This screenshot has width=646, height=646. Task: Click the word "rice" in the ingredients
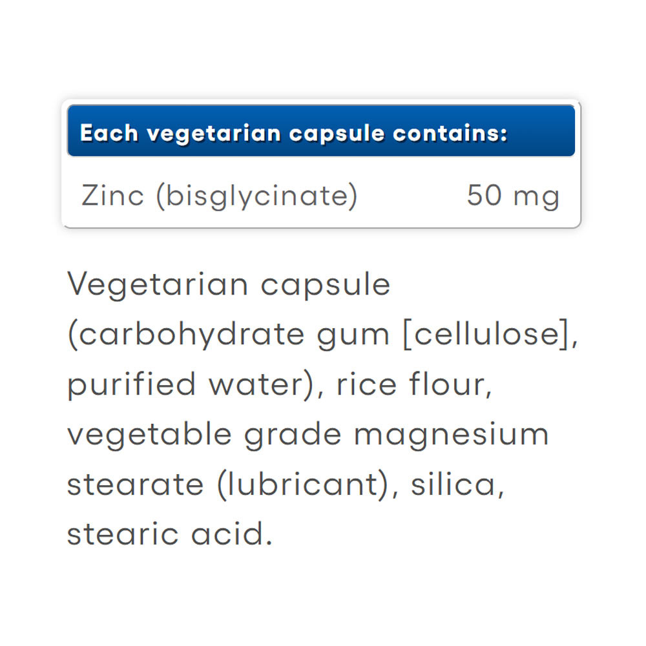(358, 385)
